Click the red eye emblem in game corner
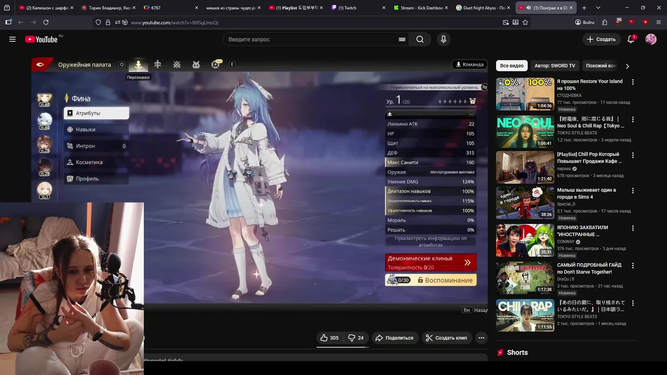The height and width of the screenshot is (375, 667). (x=41, y=64)
